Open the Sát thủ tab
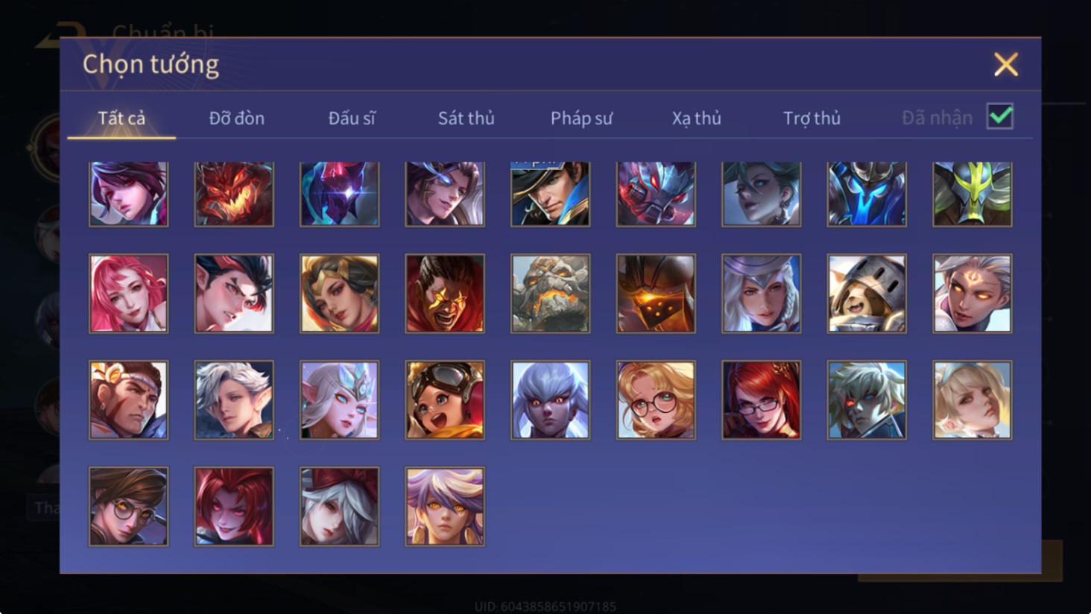The image size is (1091, 614). click(x=466, y=118)
